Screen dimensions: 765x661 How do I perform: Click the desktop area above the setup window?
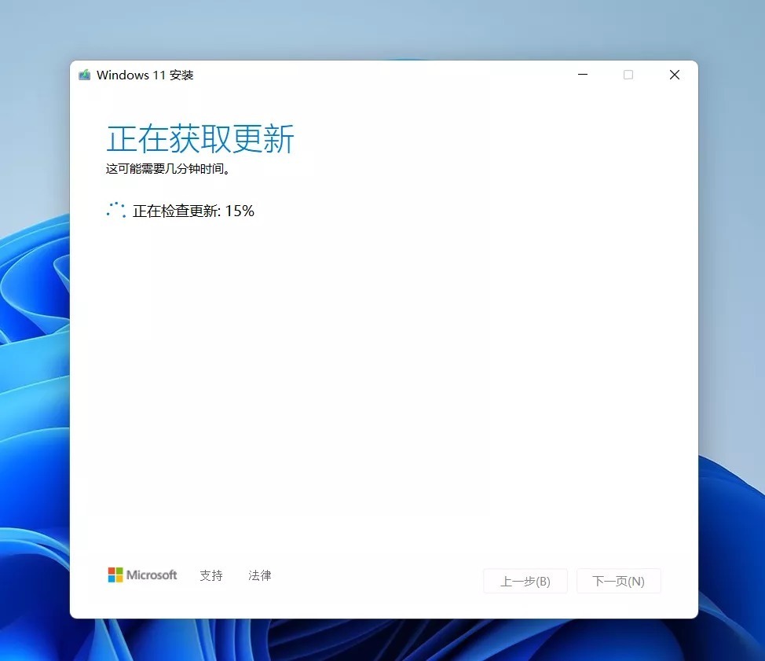(377, 28)
